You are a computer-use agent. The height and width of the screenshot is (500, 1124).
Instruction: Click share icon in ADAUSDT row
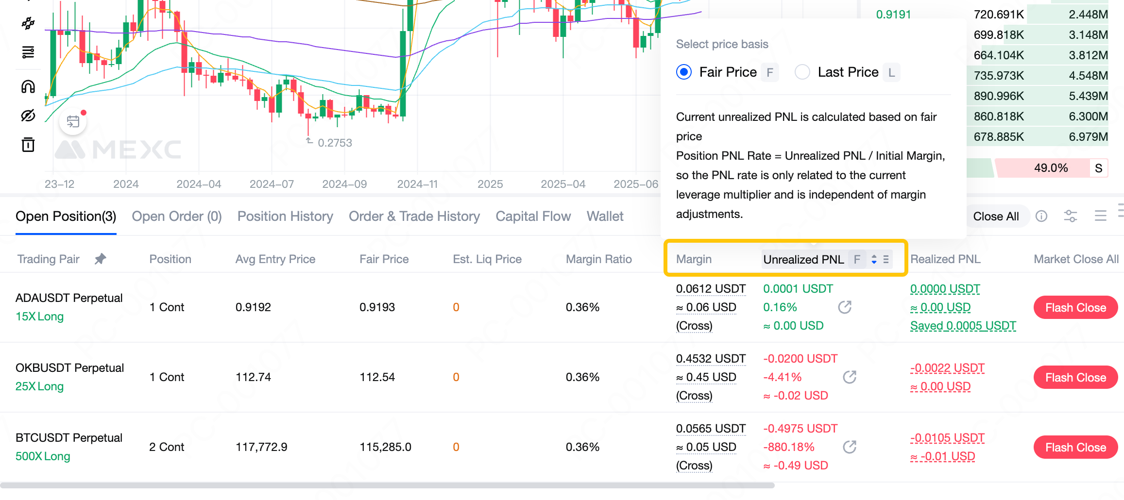click(x=845, y=307)
